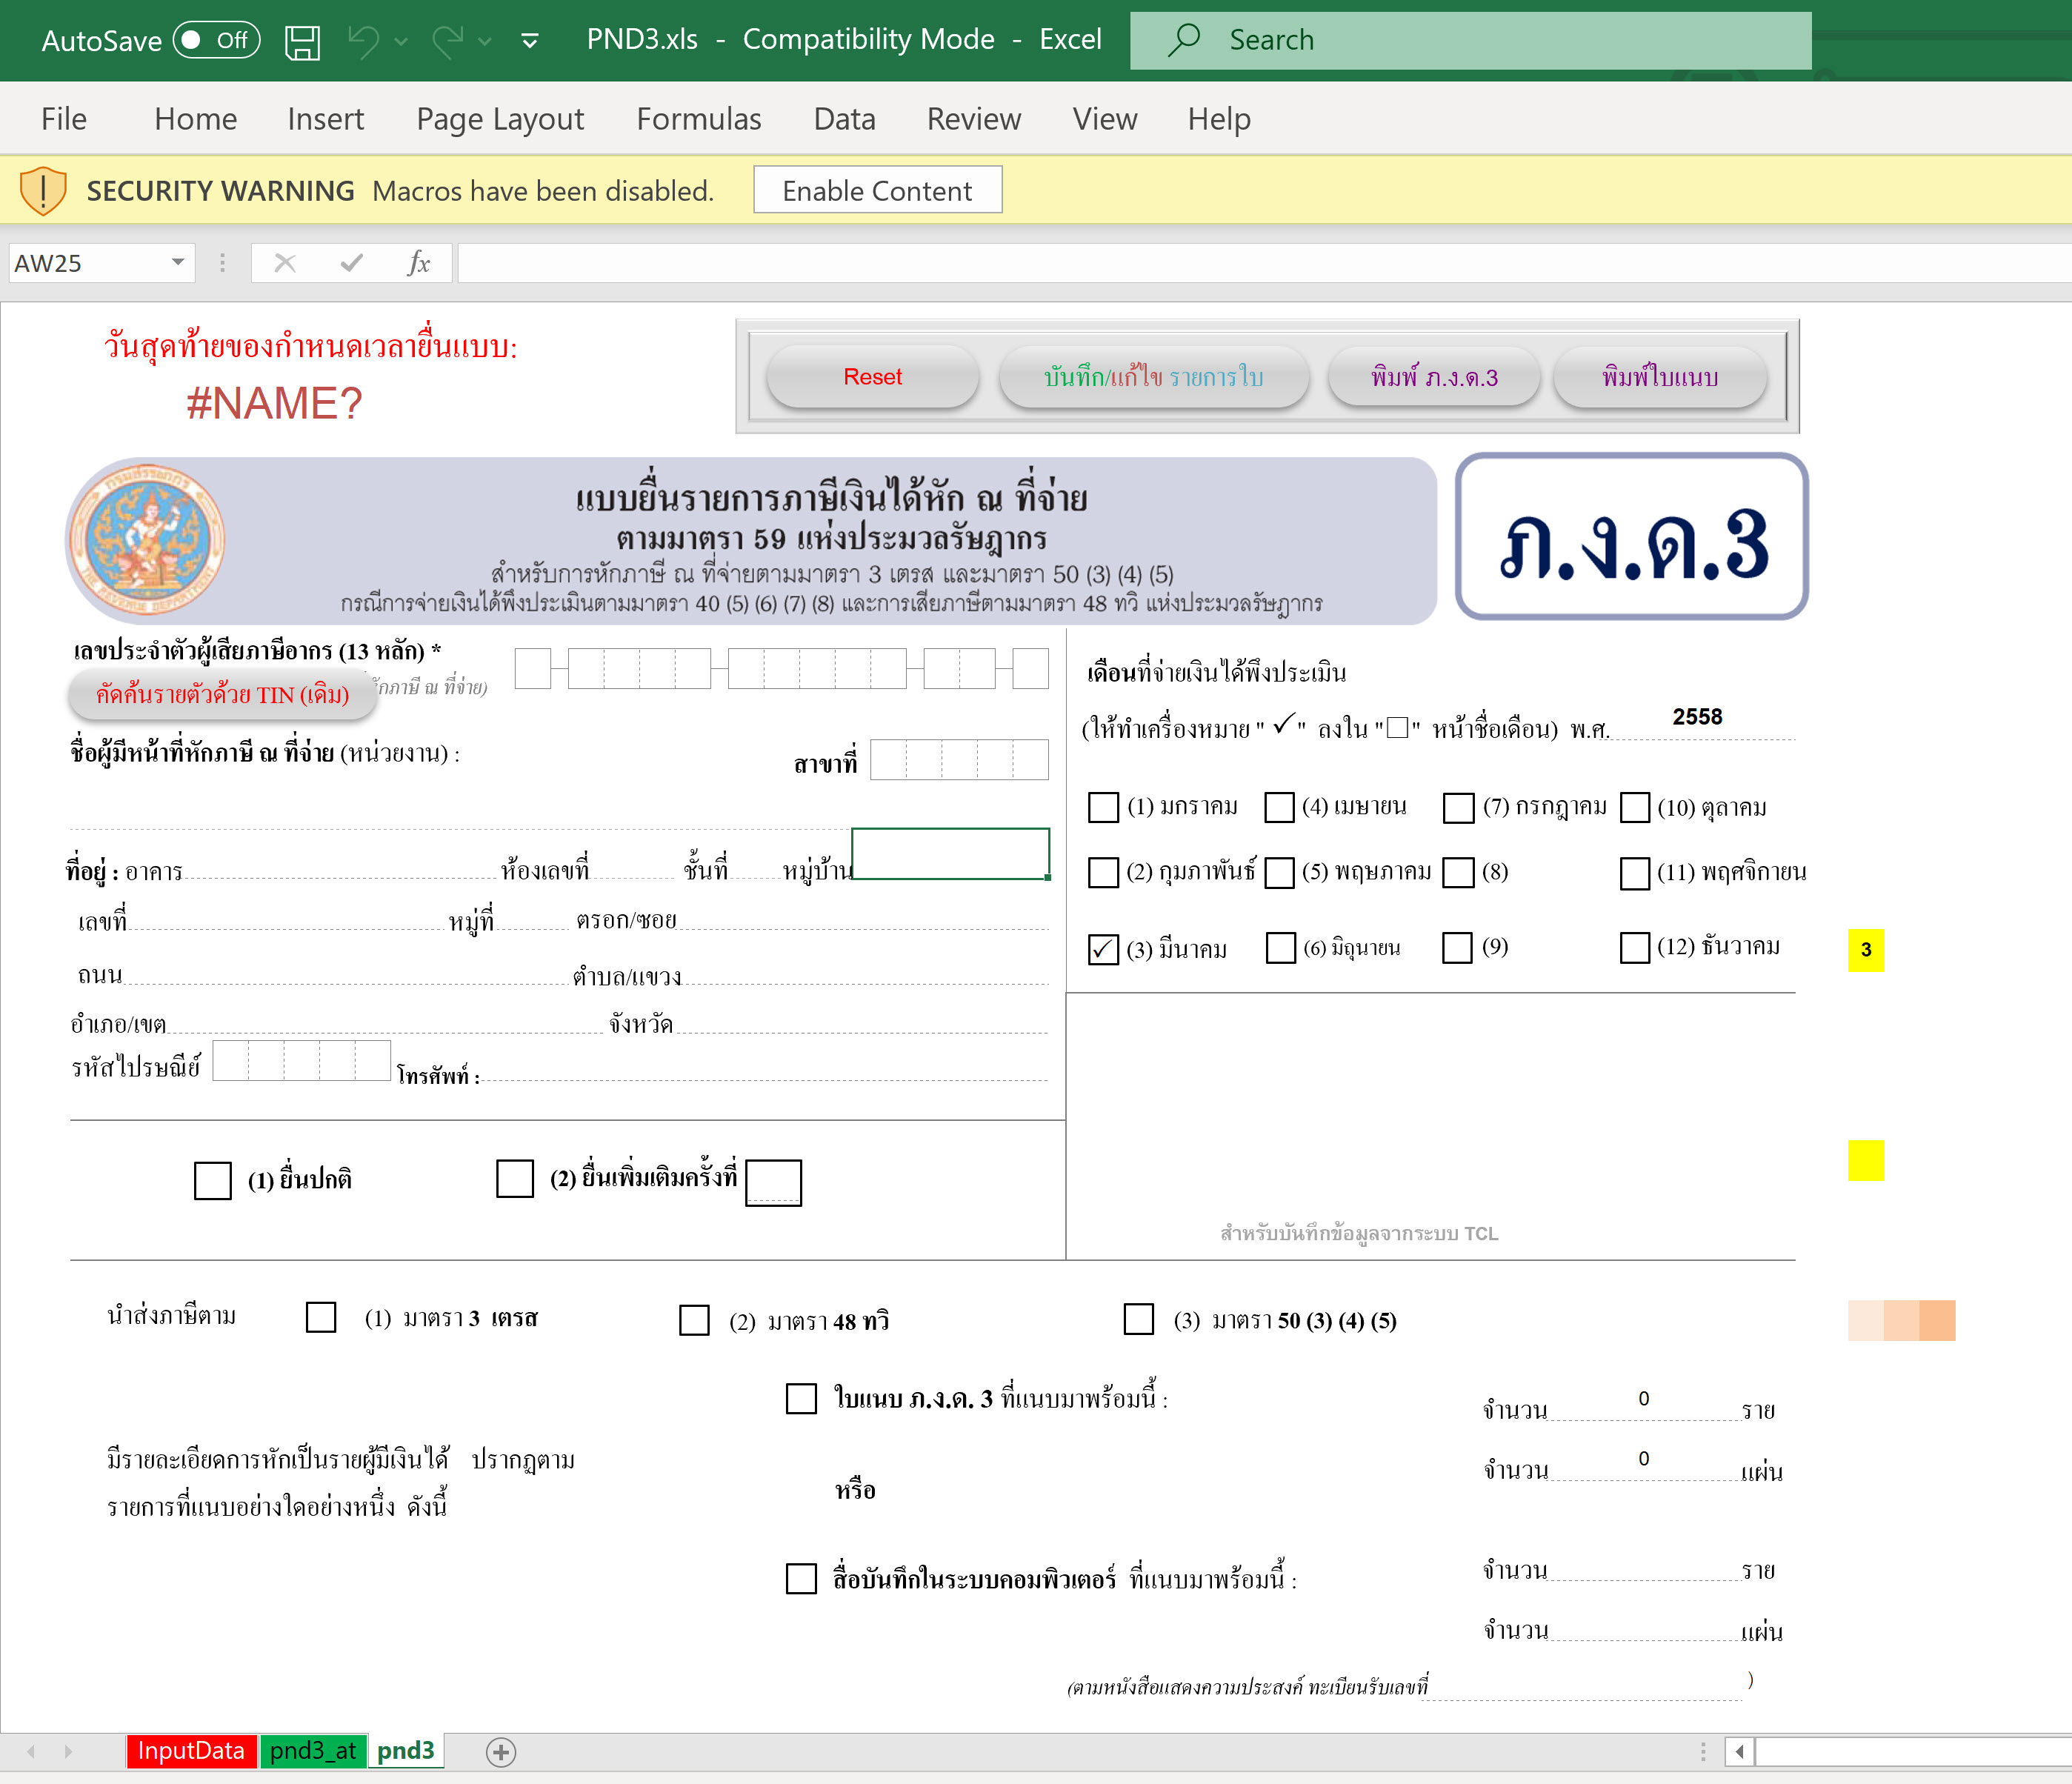Open Customize Quick Access Toolbar dropdown
Viewport: 2072px width, 1784px height.
[530, 41]
